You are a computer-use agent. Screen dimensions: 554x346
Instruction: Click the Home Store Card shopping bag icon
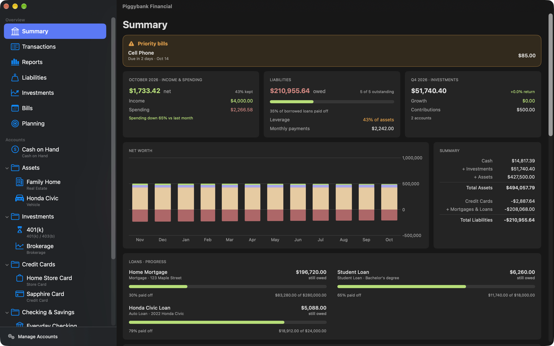pos(19,278)
